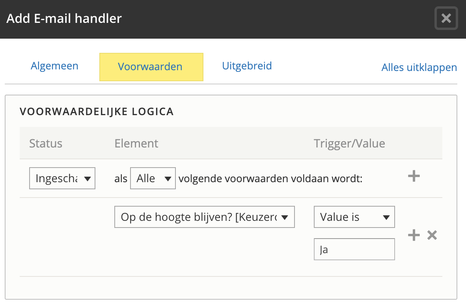Screen dimensions: 466x306
Task: Select the Voorwaarden tab
Action: coord(150,67)
